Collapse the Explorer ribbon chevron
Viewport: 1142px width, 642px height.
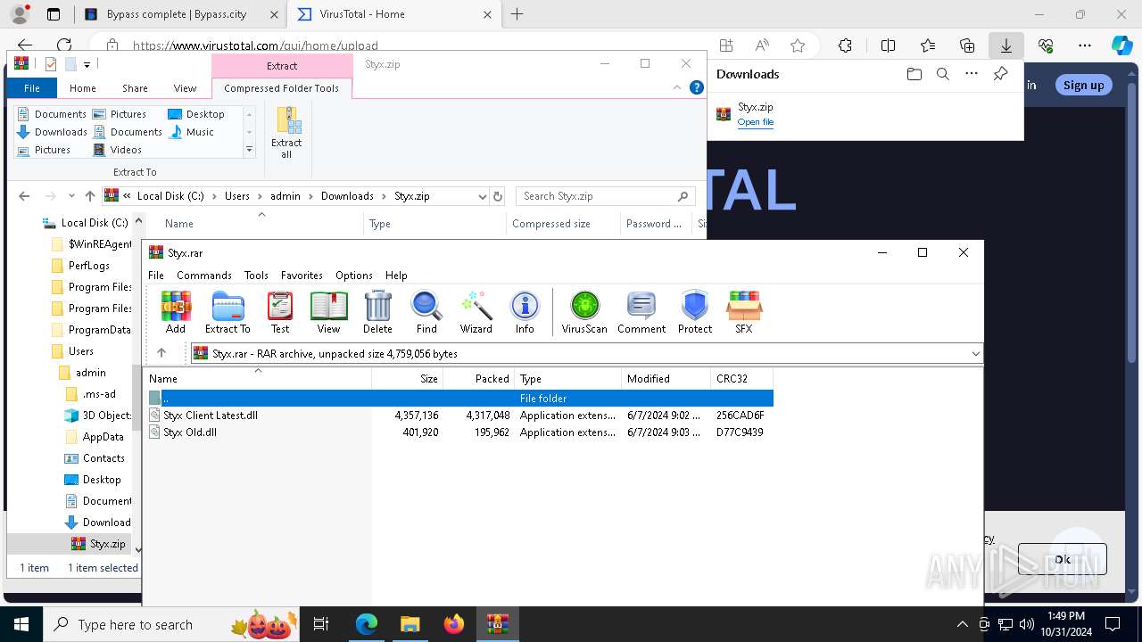pyautogui.click(x=677, y=87)
